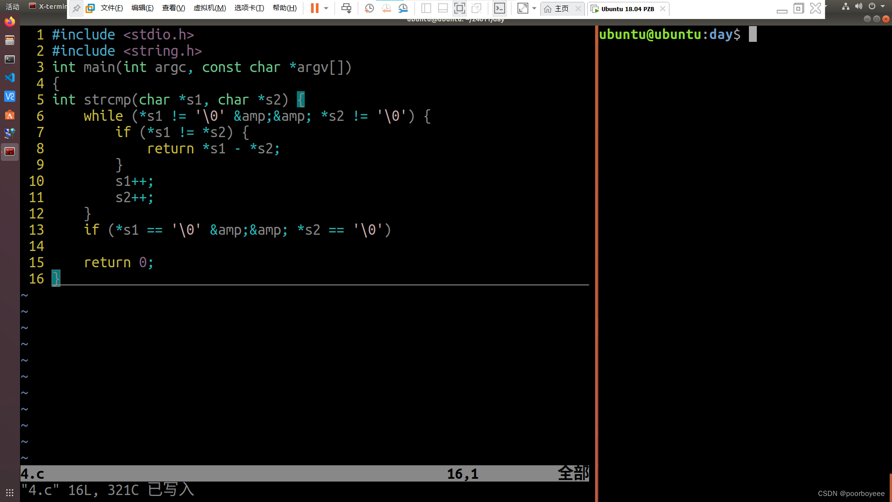Screen dimensions: 892x502
Task: Open Ubuntu Software from the dock
Action: coord(9,115)
